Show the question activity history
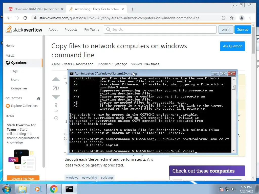Viewport: 259px width, 194px height. (56, 118)
